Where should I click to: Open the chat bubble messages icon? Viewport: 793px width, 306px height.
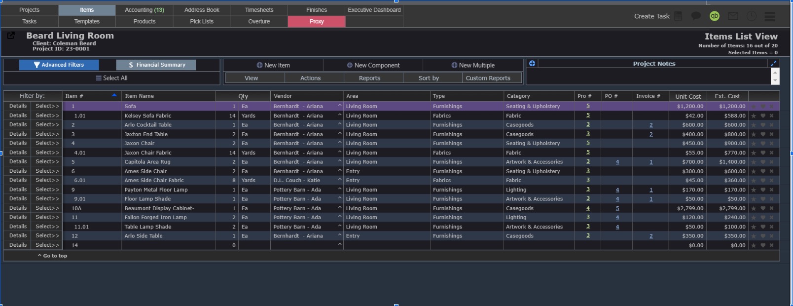[696, 16]
